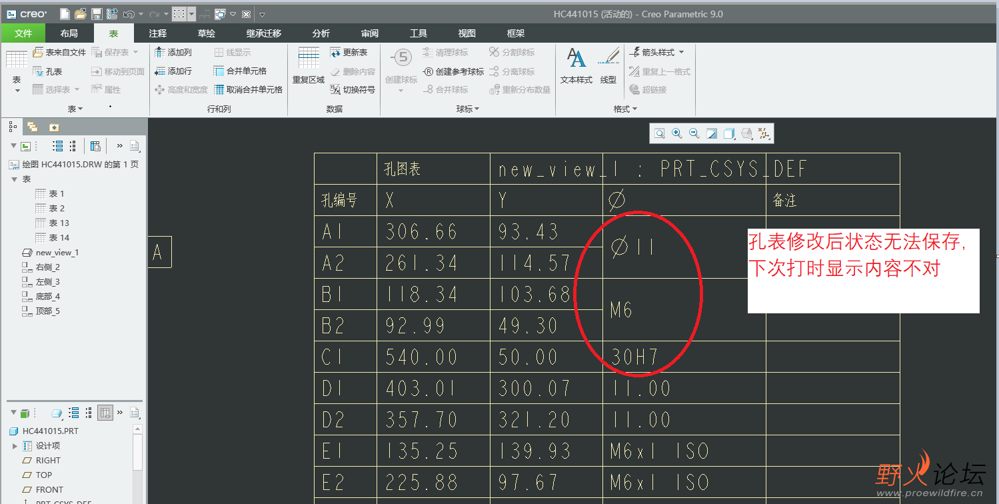Switch to the 工具 ribbon tab
Viewport: 999px width, 504px height.
tap(419, 33)
